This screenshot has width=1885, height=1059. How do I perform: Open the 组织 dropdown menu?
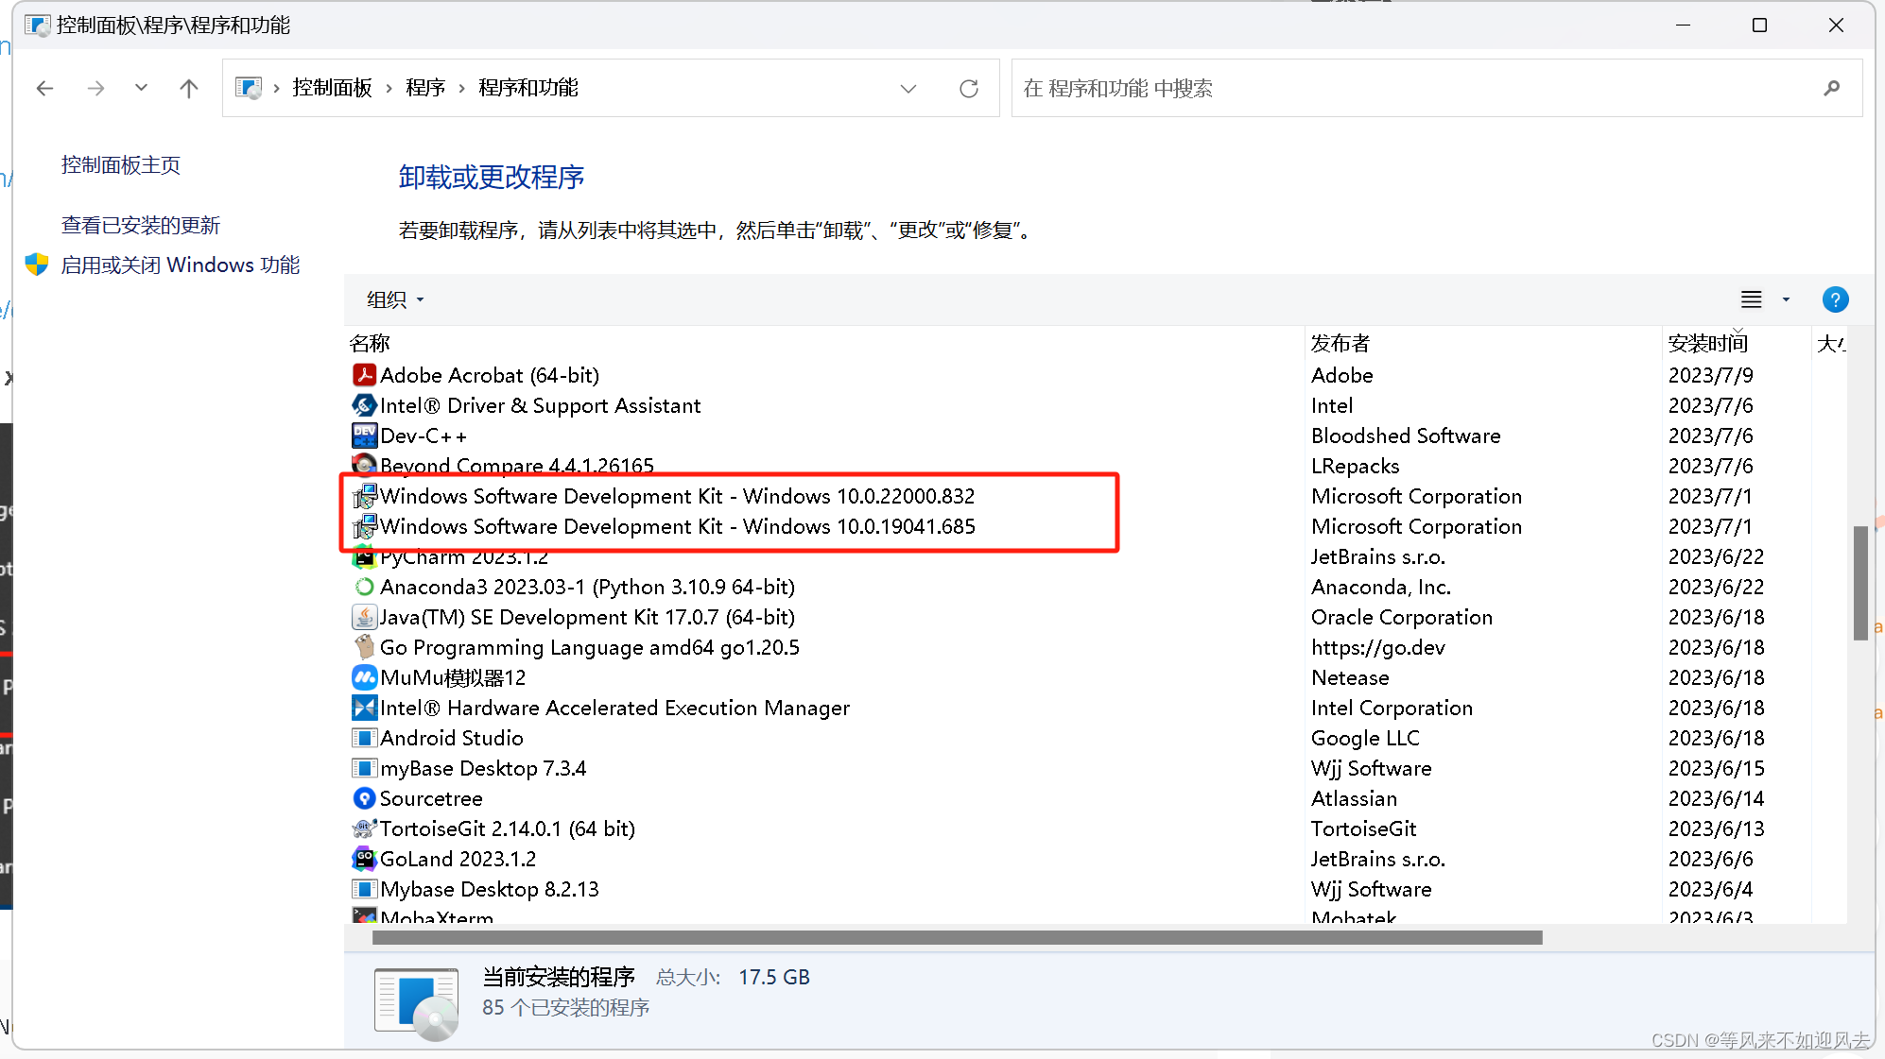[x=395, y=299]
